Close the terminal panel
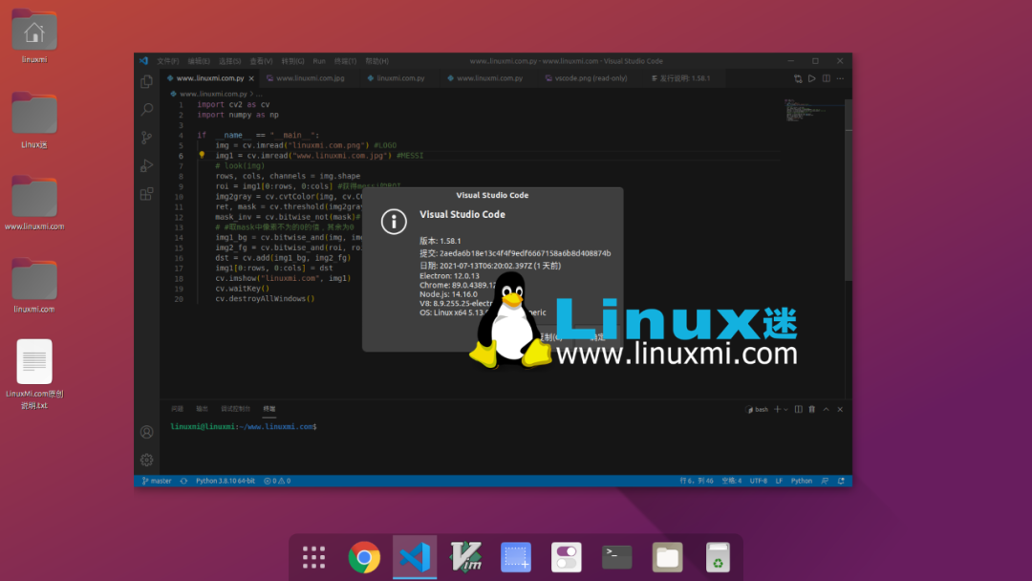This screenshot has width=1032, height=581. pyautogui.click(x=841, y=409)
